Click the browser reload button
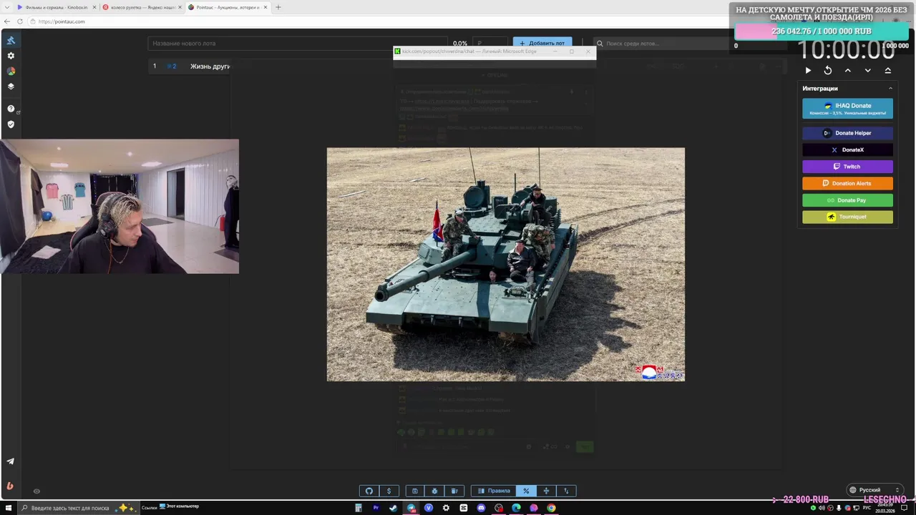916x515 pixels. point(20,21)
